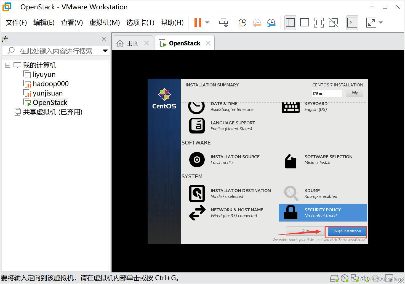405x284 pixels.
Task: Click 'Wired (ens33) connected' text
Action: coord(234,216)
